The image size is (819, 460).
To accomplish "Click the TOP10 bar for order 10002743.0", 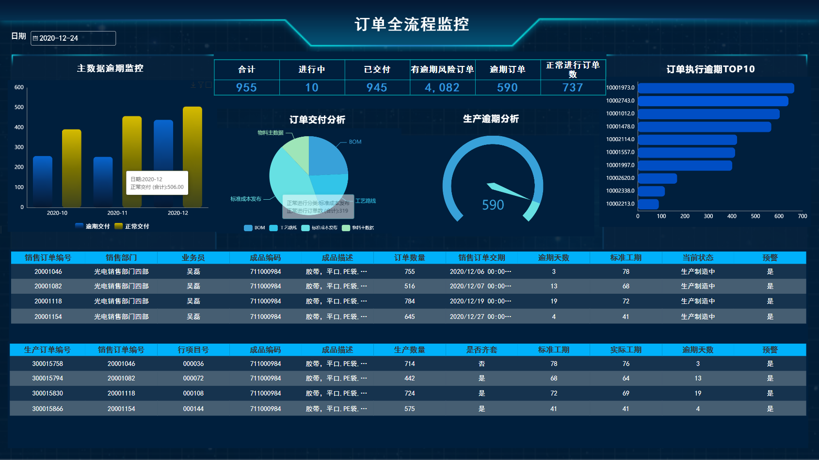I will click(x=713, y=101).
